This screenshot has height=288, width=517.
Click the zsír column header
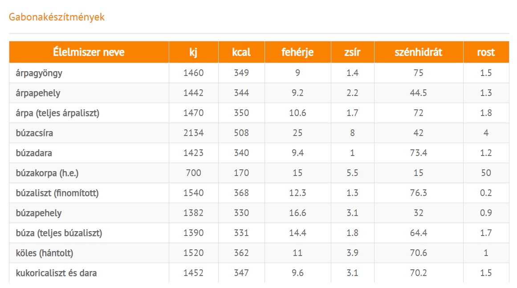point(352,52)
